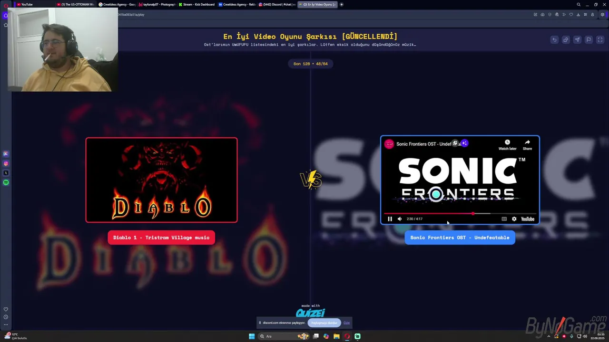Screen dimensions: 609x342
Task: Switch to the Discord #chat tab
Action: coord(277,4)
